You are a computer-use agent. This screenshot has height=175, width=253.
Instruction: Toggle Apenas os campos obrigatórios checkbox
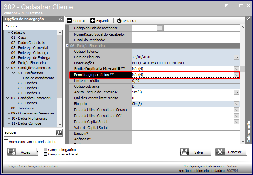[x=6, y=142]
